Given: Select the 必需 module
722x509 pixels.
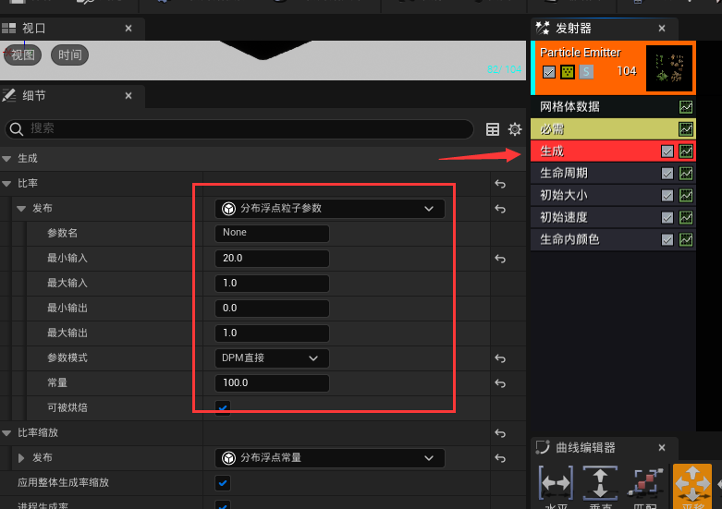Looking at the screenshot, I should [613, 129].
